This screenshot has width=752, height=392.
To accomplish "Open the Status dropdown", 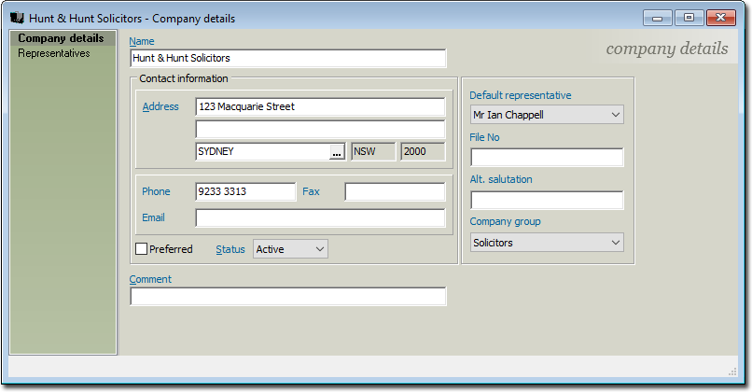I will click(x=290, y=249).
